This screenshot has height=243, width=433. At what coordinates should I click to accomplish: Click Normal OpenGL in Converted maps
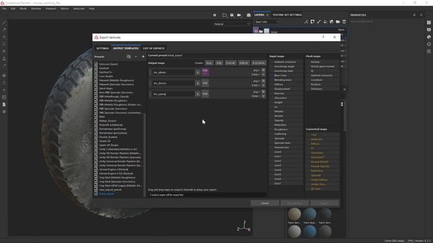point(320,166)
